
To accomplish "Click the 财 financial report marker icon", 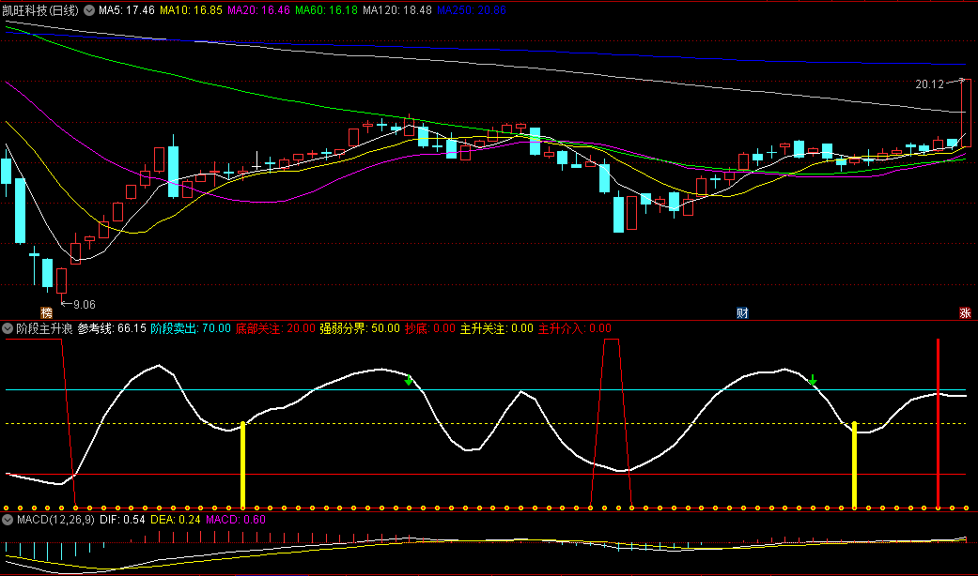I will click(742, 312).
